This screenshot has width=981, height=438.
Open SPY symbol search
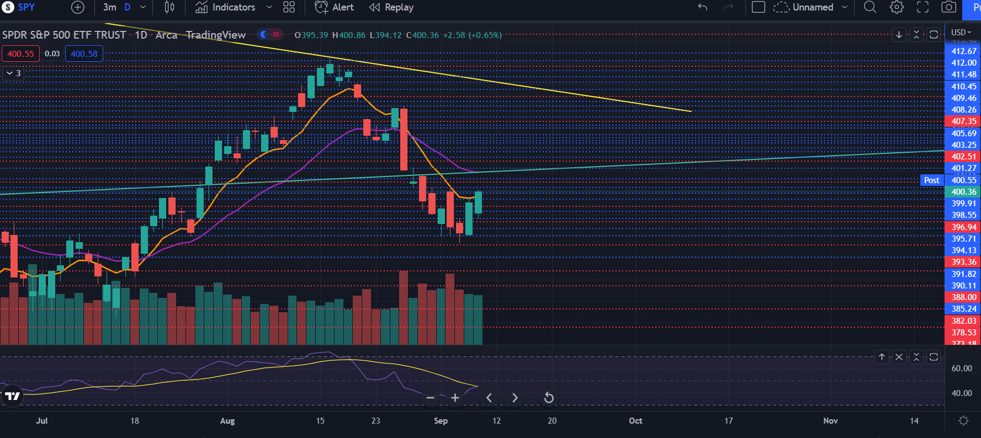tap(19, 7)
